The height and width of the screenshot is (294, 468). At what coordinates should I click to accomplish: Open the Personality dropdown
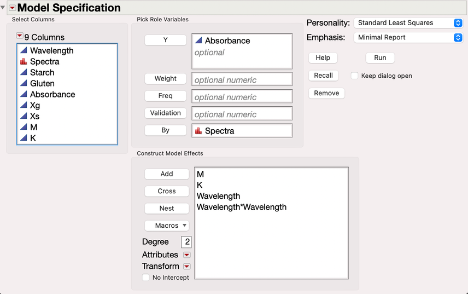408,23
